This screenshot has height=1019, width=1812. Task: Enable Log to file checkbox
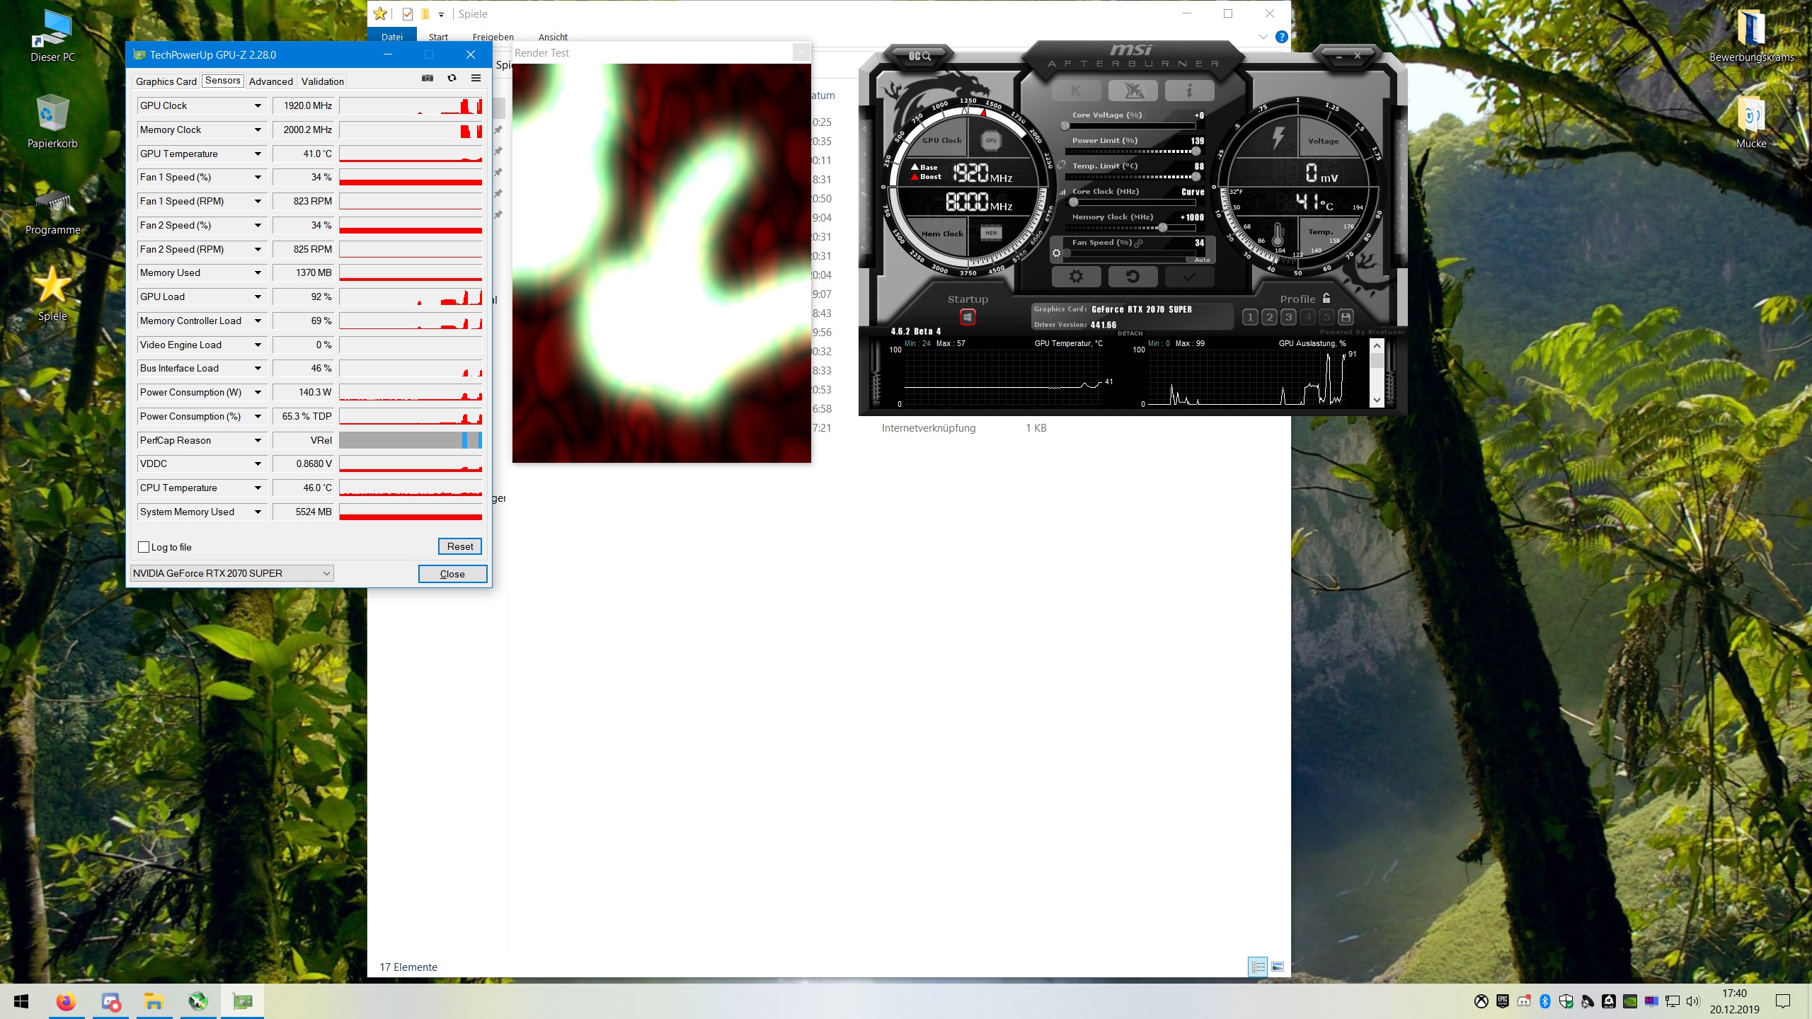tap(144, 547)
